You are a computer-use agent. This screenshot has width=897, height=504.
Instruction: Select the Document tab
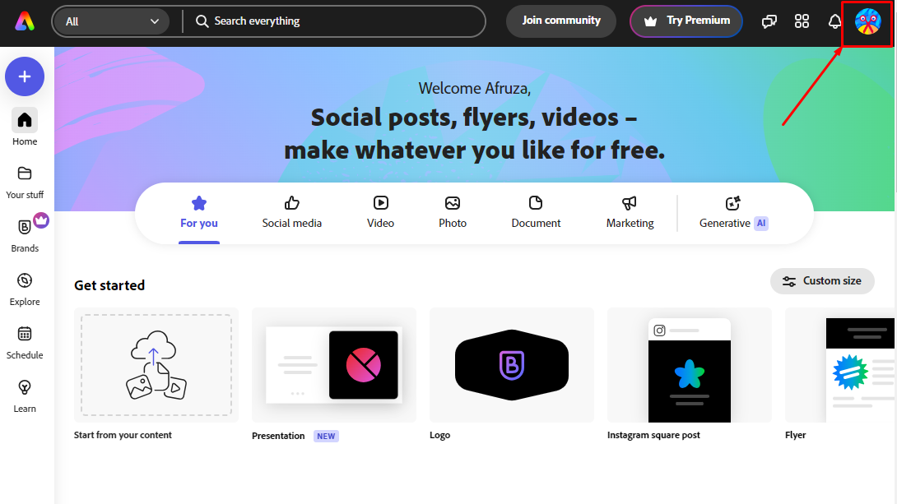[536, 213]
